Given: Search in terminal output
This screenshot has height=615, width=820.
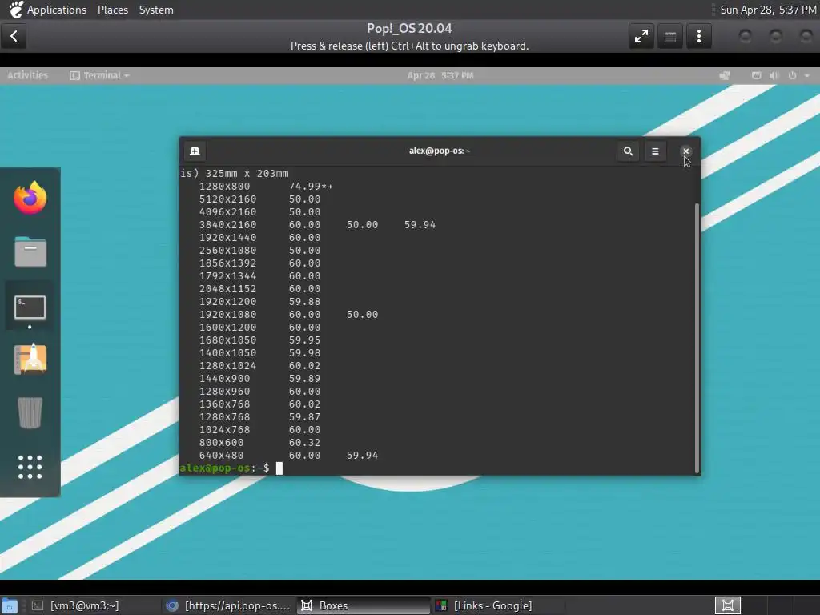Looking at the screenshot, I should tap(628, 151).
